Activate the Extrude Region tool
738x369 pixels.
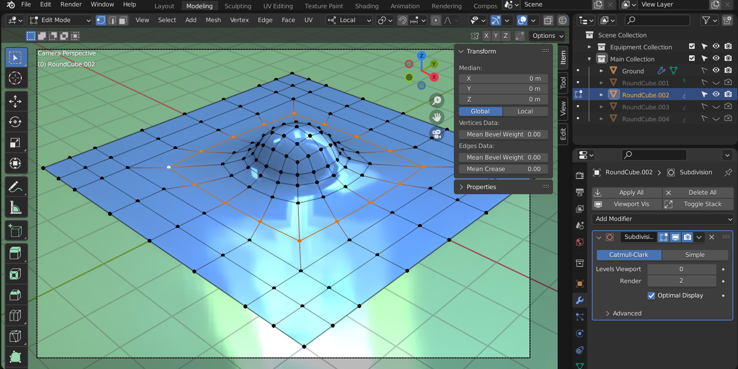16,253
